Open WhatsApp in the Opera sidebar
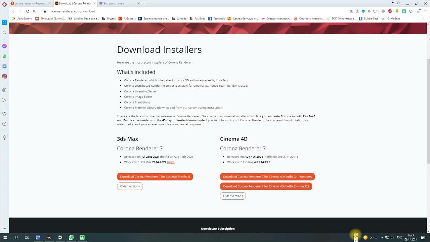430x242 pixels. (x=4, y=56)
